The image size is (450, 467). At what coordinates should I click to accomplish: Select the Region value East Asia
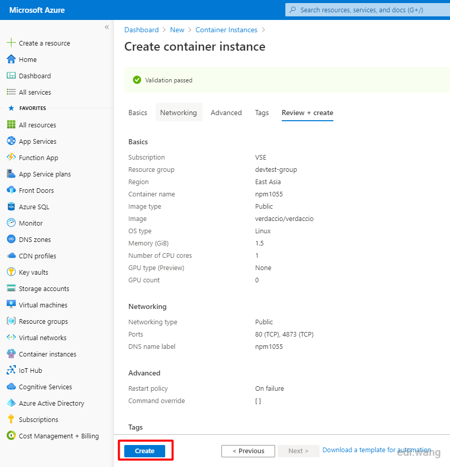(x=268, y=182)
